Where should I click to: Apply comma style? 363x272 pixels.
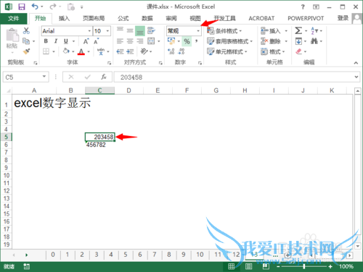[197, 41]
